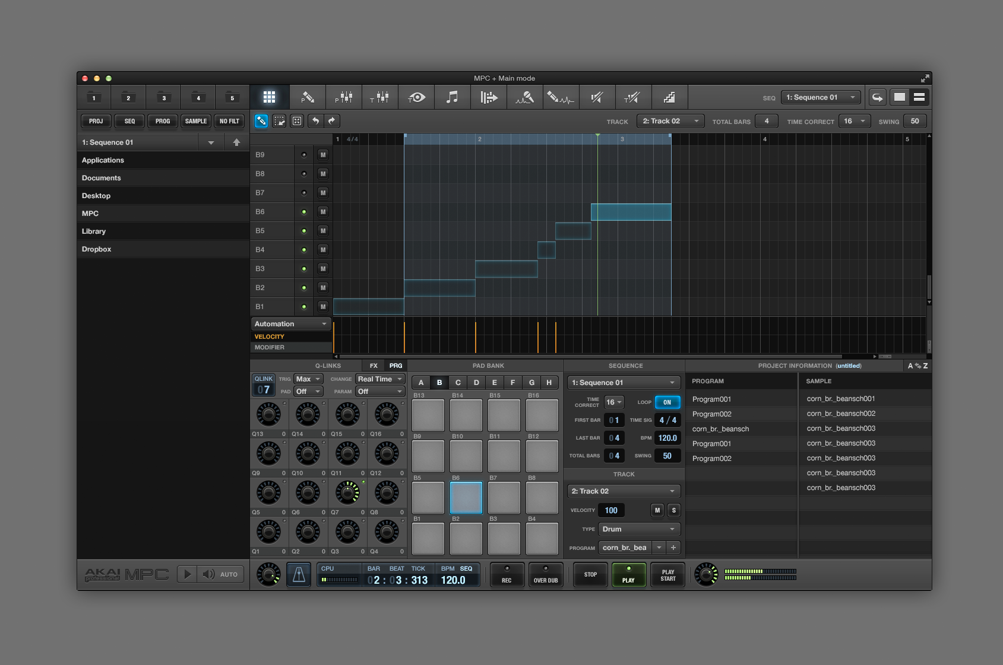Image resolution: width=1003 pixels, height=665 pixels.
Task: Open Next Sequence mode icon
Action: pos(489,97)
